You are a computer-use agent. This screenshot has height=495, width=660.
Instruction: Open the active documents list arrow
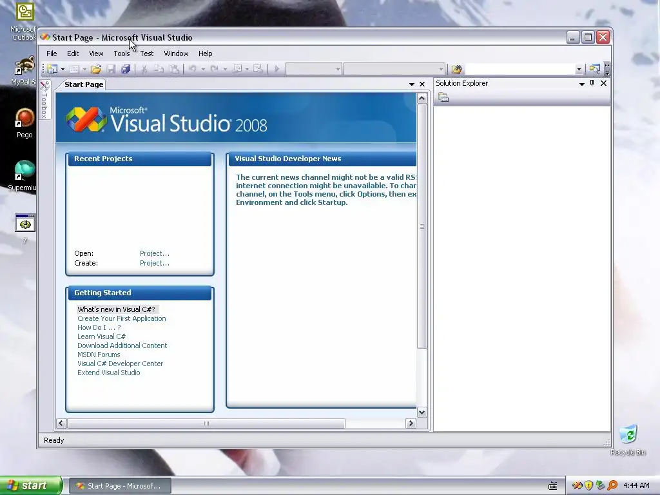pyautogui.click(x=412, y=84)
